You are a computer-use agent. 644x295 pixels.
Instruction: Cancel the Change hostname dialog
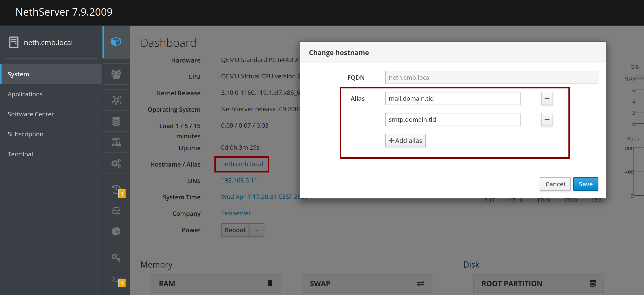click(x=555, y=184)
